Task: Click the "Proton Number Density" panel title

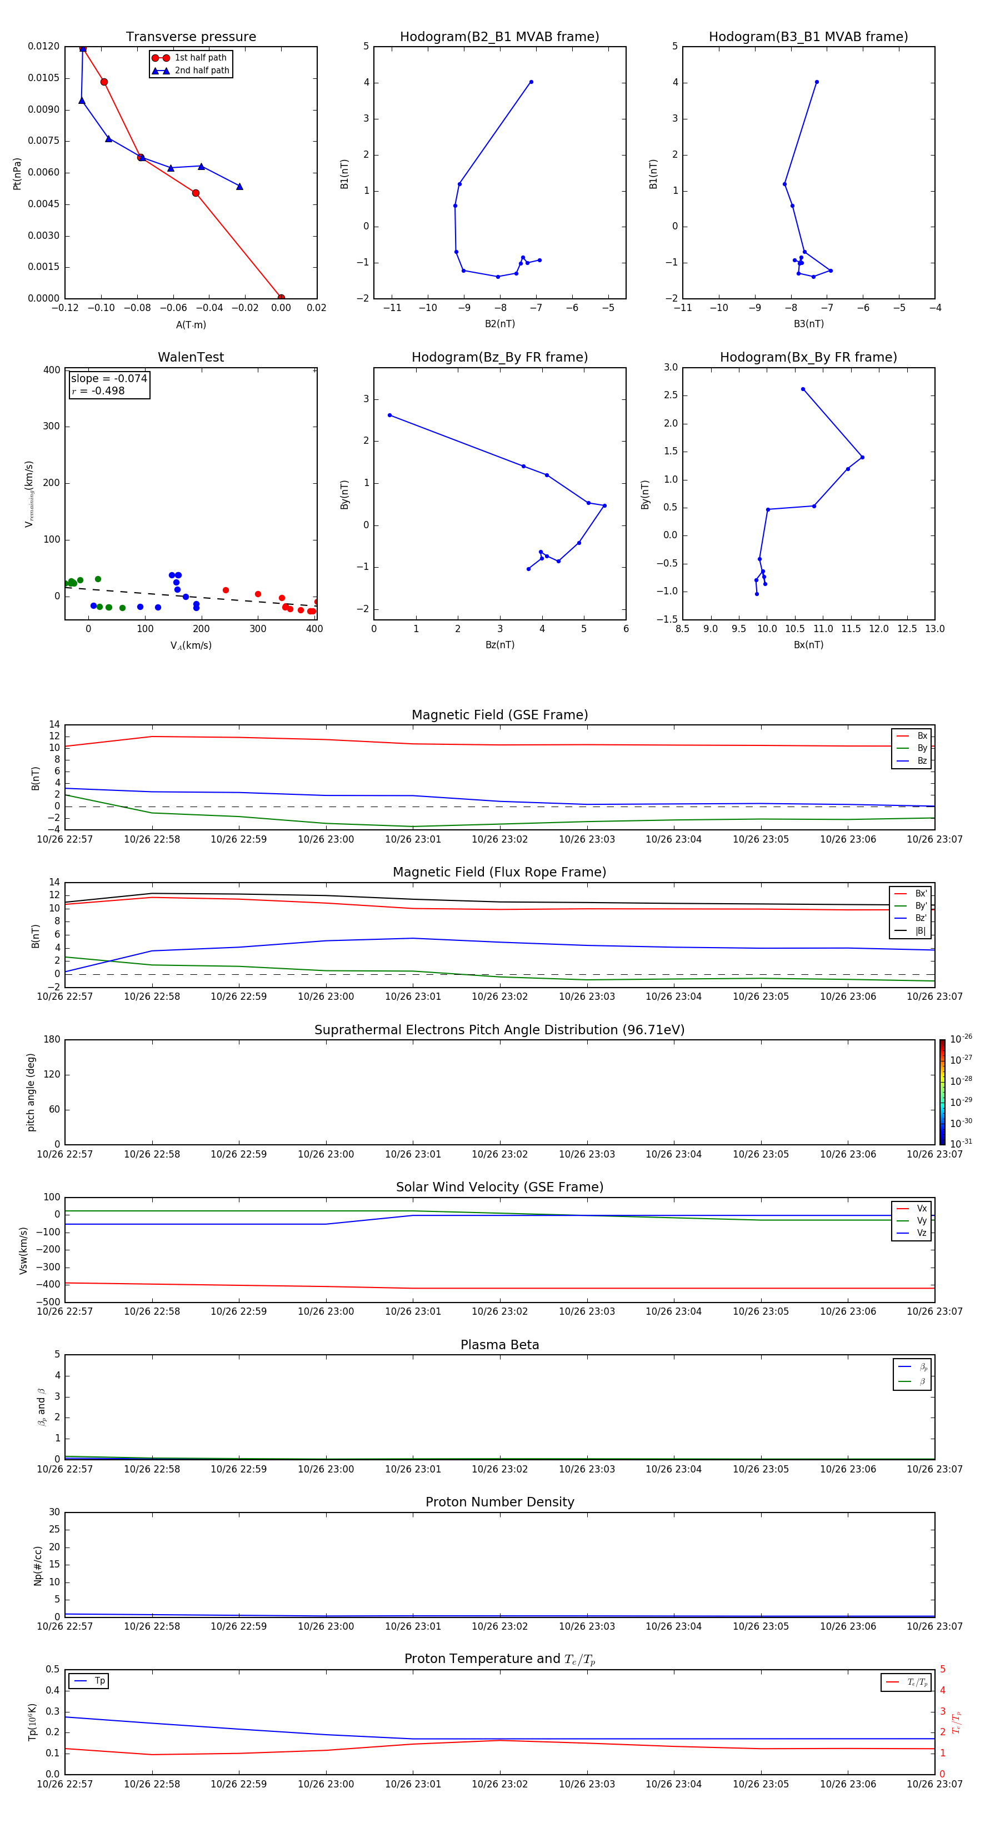Action: click(499, 1502)
